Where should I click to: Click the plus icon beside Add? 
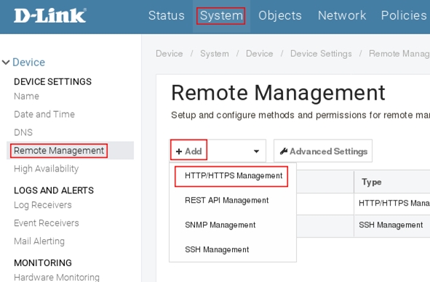(179, 151)
